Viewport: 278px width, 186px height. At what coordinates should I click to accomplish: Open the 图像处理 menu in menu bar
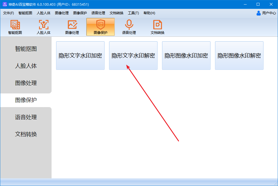click(62, 13)
